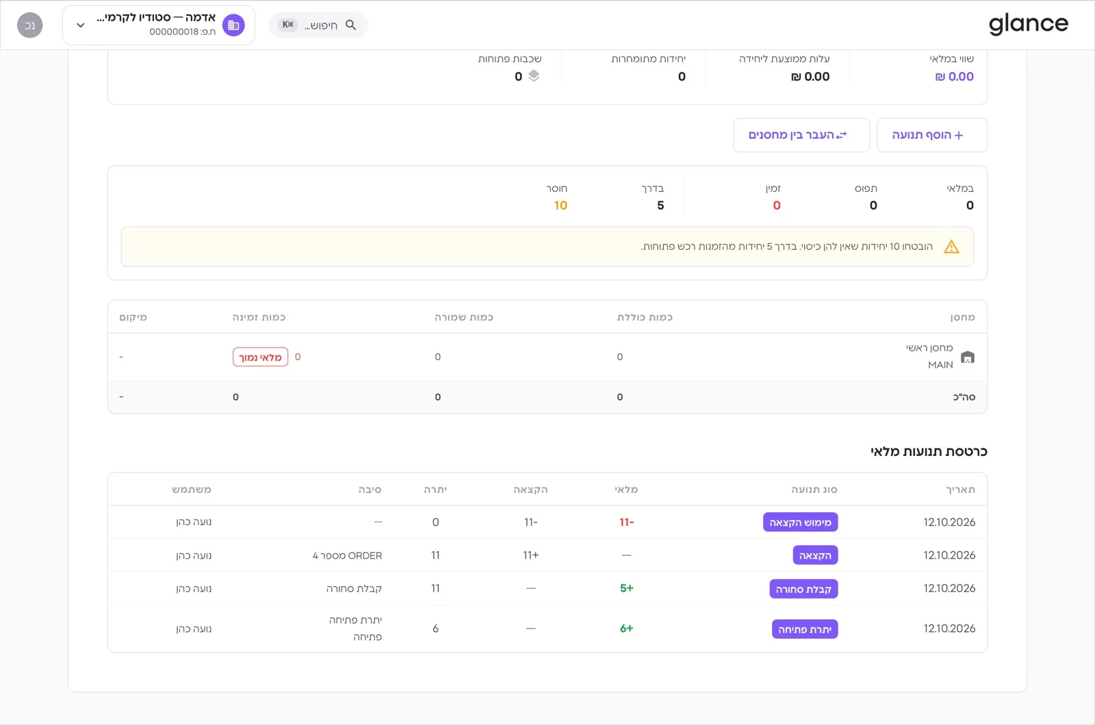1095x725 pixels.
Task: Click the מיקום column header
Action: [133, 317]
